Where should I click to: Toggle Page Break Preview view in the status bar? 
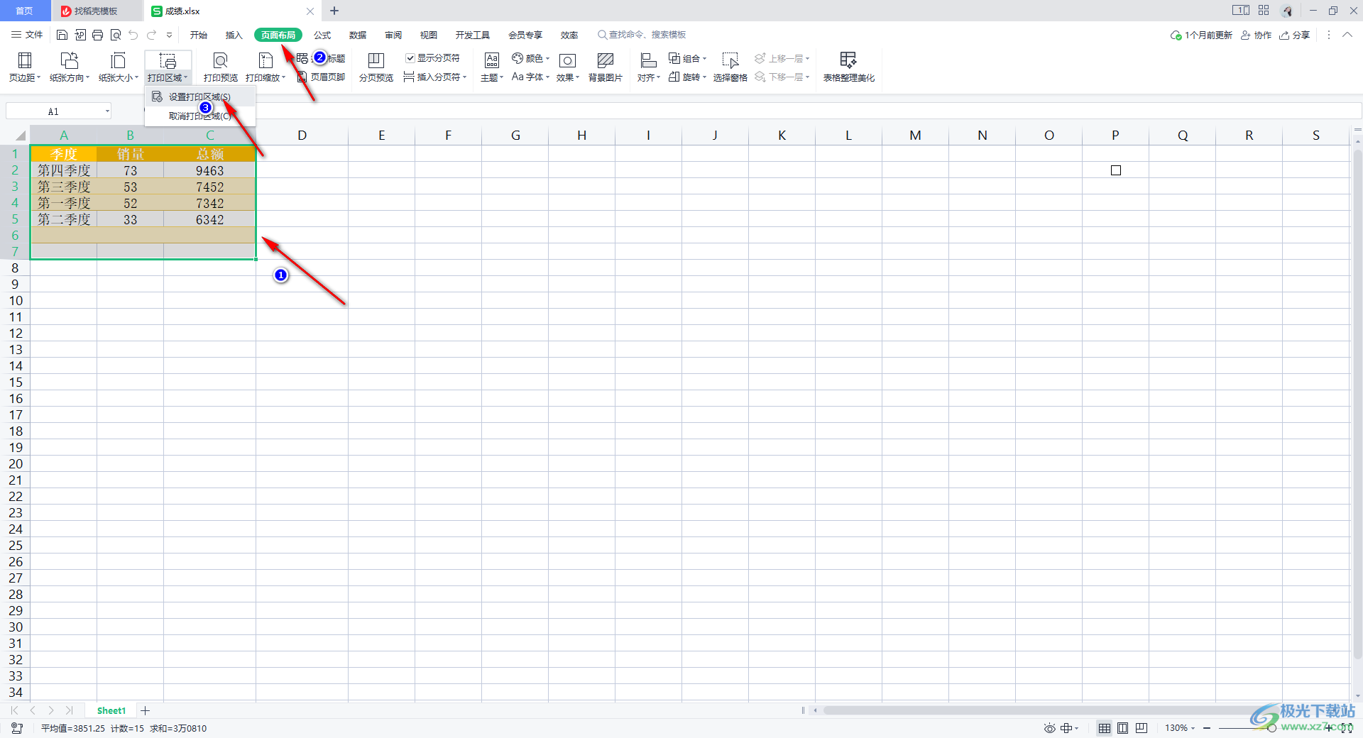tap(1142, 728)
